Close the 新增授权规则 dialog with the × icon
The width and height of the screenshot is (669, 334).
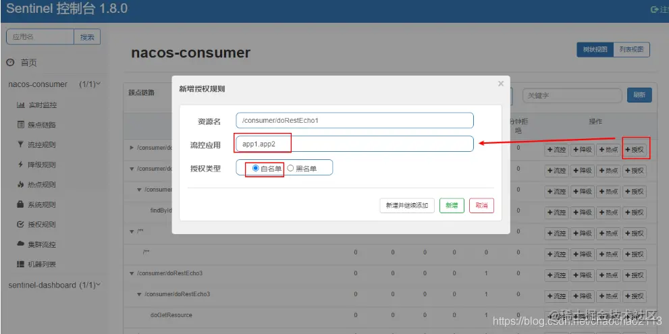[x=501, y=84]
